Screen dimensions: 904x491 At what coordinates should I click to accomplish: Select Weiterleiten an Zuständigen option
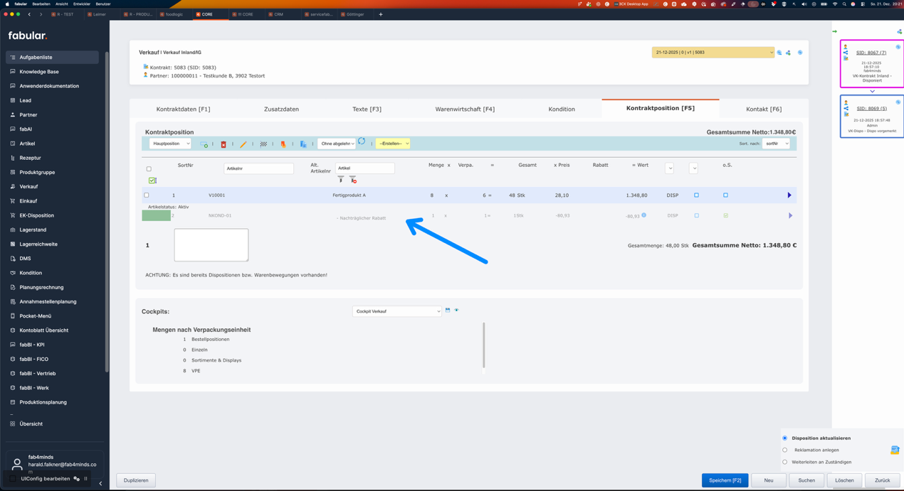click(x=785, y=462)
